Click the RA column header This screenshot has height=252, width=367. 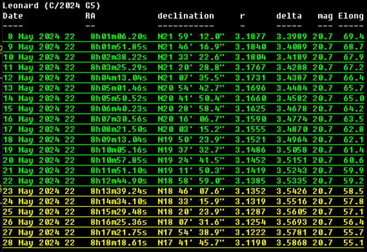pyautogui.click(x=90, y=16)
